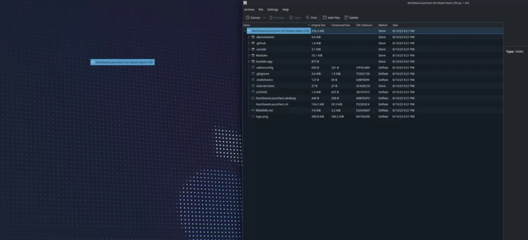528x240 pixels.
Task: Open the Archive menu
Action: [249, 10]
